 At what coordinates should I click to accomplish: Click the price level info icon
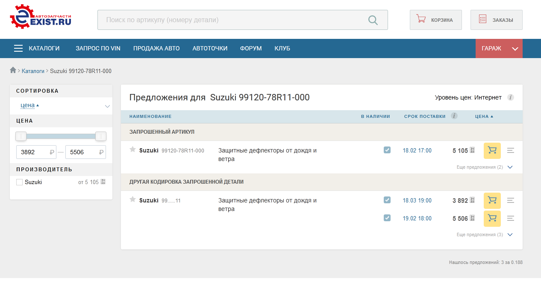[510, 97]
